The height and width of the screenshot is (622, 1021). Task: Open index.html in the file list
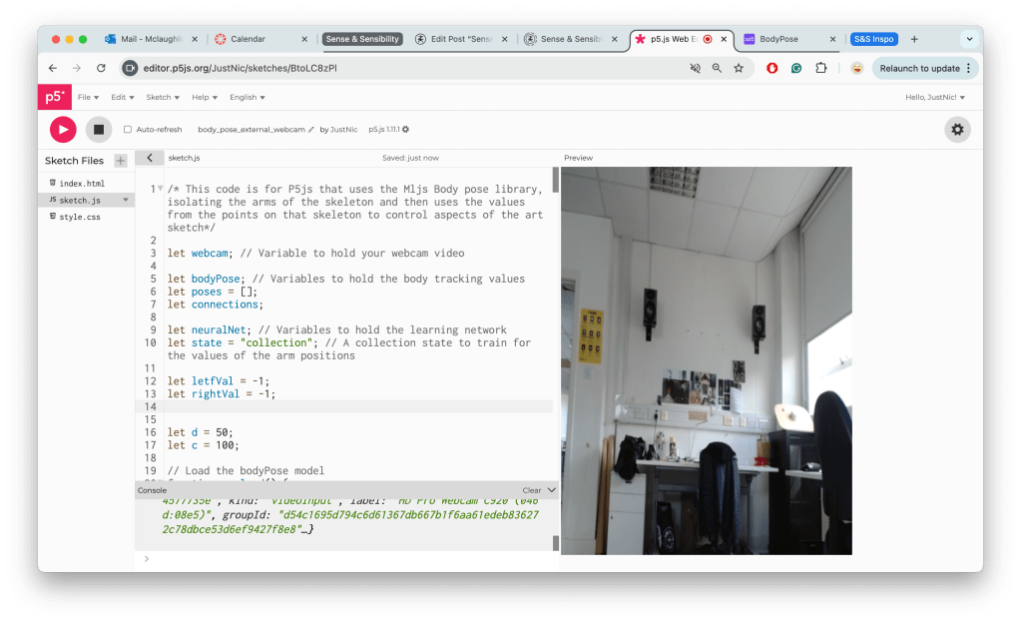click(x=81, y=184)
